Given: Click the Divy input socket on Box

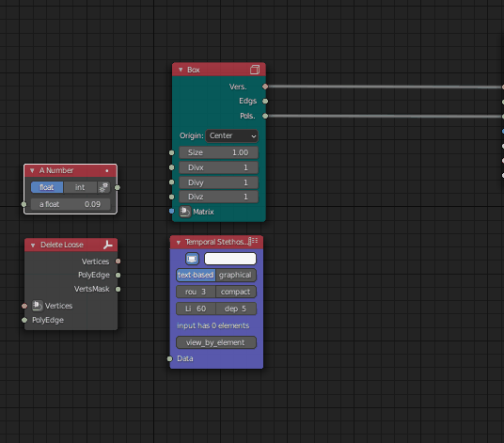Looking at the screenshot, I should [x=172, y=182].
